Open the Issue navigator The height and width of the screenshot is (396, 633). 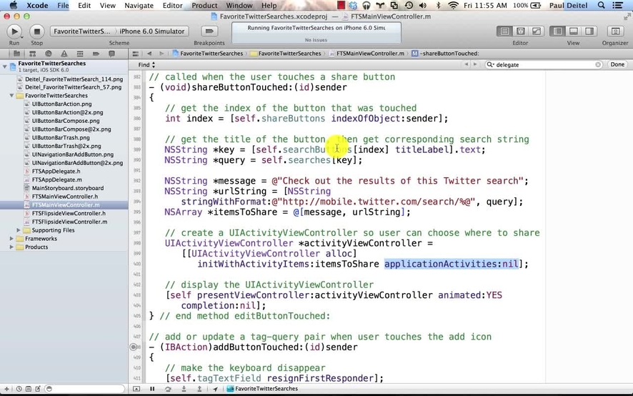pos(64,54)
